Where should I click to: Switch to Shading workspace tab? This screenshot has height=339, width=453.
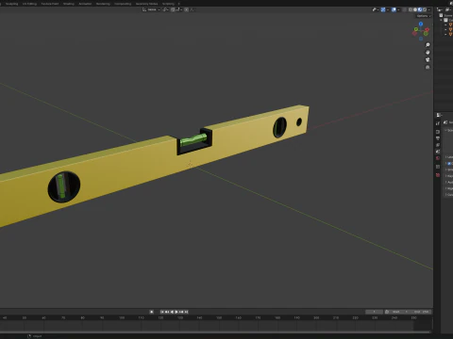tap(69, 4)
